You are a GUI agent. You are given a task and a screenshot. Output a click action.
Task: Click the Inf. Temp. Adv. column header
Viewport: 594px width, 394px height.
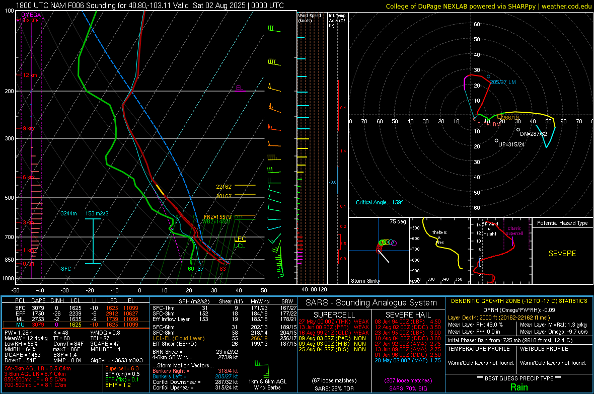[x=337, y=21]
